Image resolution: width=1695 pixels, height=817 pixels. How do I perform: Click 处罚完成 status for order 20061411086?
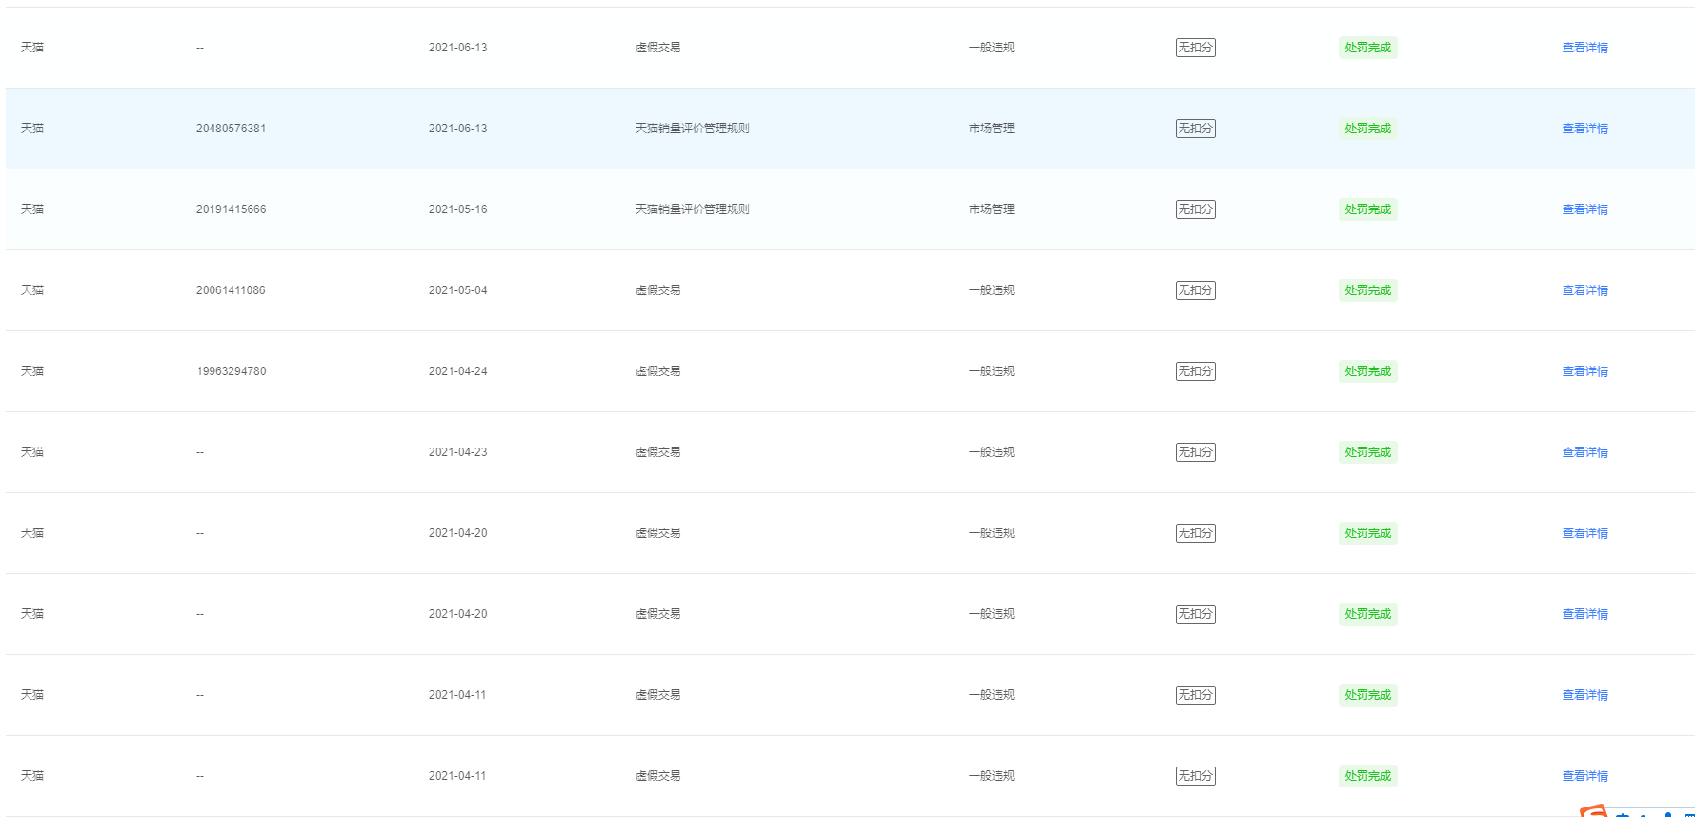[1367, 290]
